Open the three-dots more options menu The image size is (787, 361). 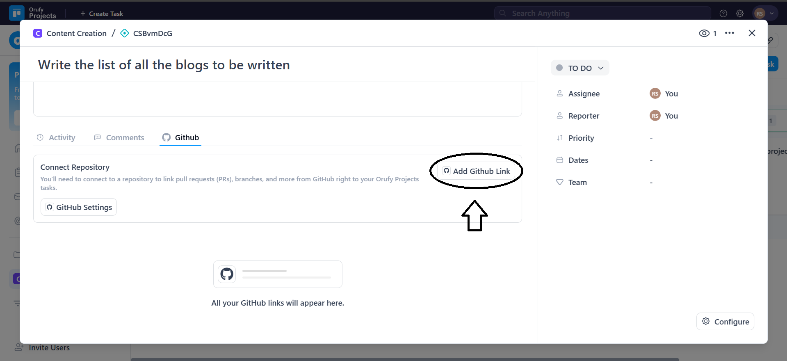coord(730,33)
